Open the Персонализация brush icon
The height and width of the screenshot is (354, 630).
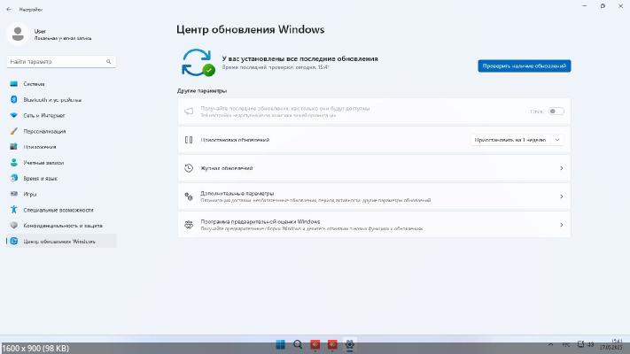tap(13, 131)
